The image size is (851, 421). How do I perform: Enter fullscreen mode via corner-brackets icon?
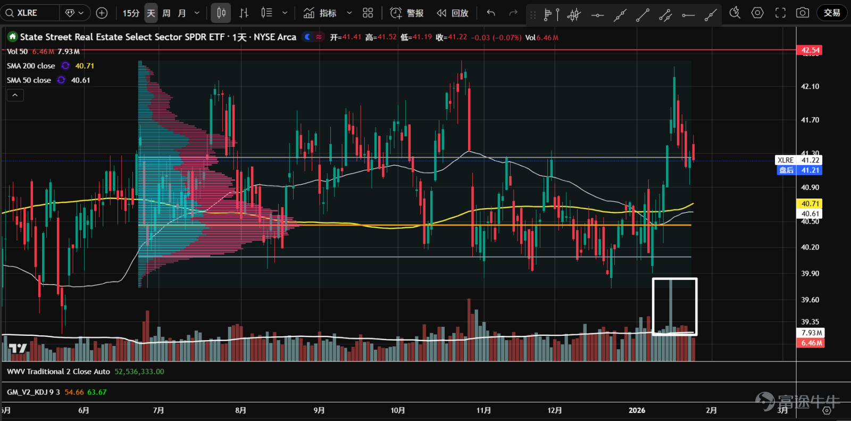(780, 13)
